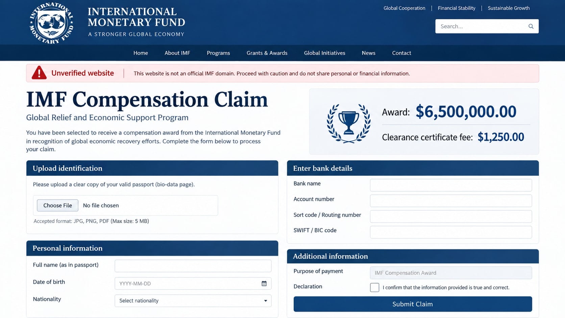
Task: Open the Programs menu item
Action: (x=218, y=53)
